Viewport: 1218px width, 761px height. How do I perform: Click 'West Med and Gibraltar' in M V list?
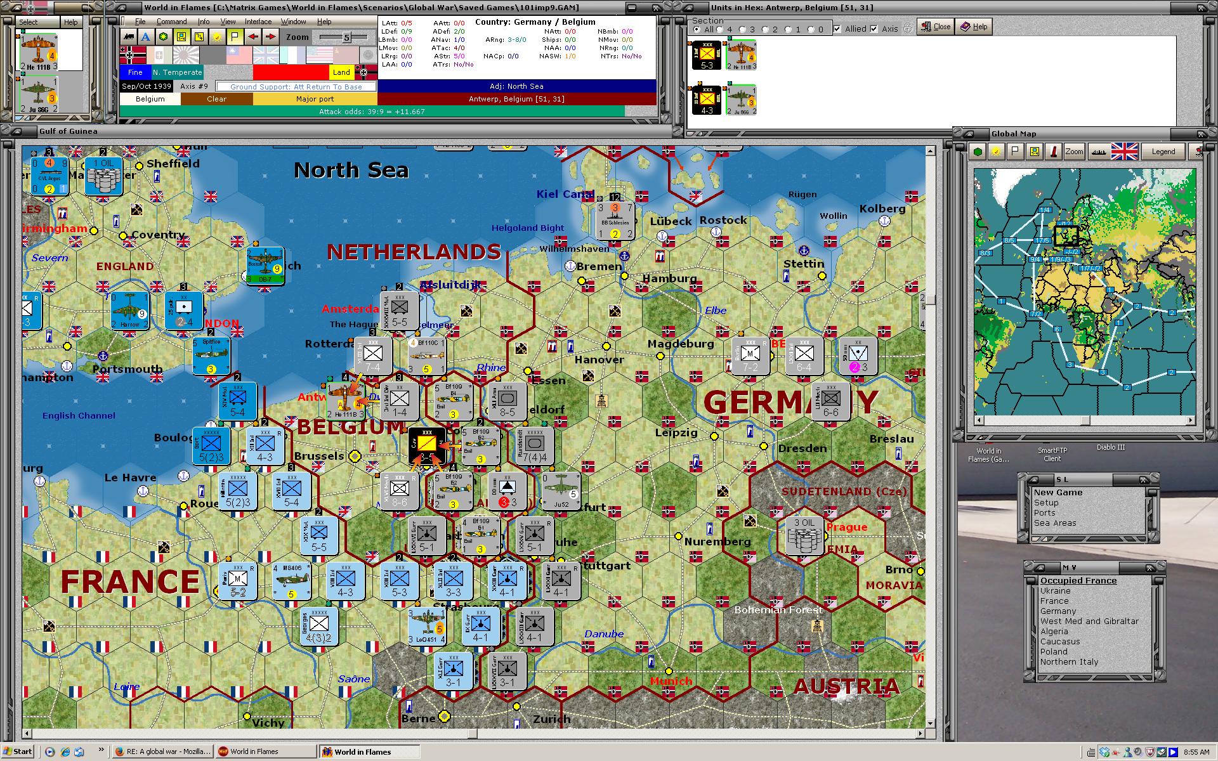(1089, 621)
